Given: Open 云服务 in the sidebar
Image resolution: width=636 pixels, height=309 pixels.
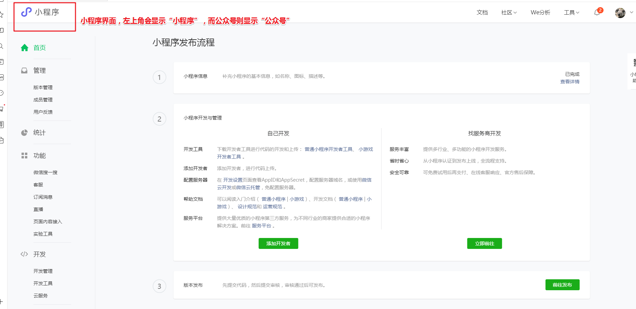Looking at the screenshot, I should tap(41, 296).
